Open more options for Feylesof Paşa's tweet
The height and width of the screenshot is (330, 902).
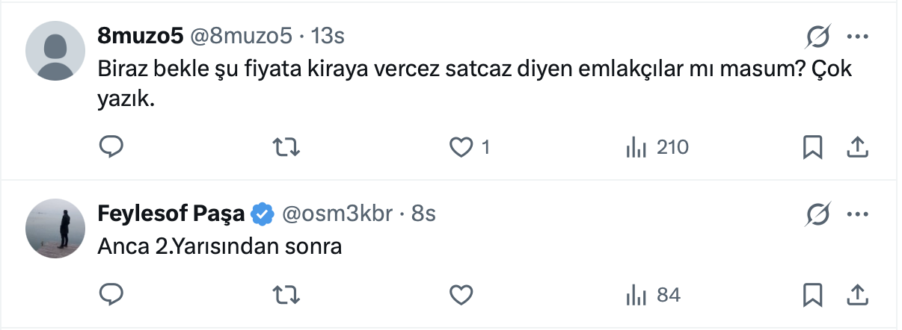pyautogui.click(x=856, y=215)
